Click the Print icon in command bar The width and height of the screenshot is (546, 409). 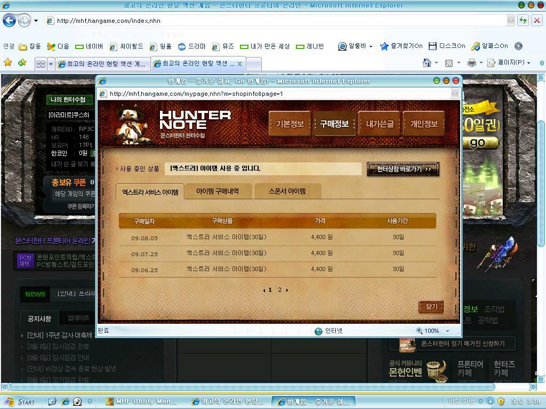click(x=471, y=63)
